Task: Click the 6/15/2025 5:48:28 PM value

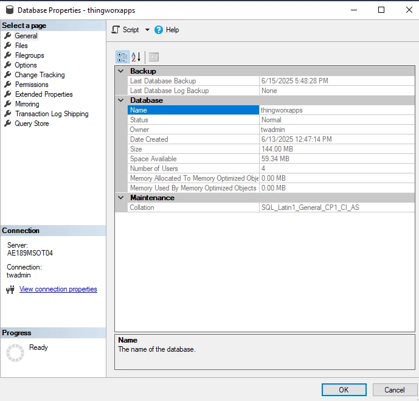Action: 295,81
